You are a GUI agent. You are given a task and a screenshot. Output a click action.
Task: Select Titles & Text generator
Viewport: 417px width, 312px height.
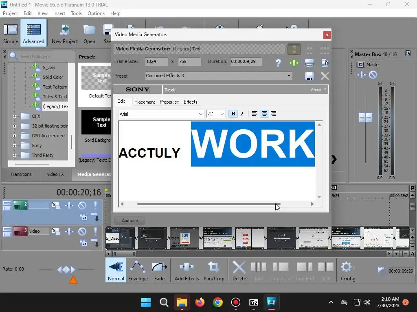(55, 97)
